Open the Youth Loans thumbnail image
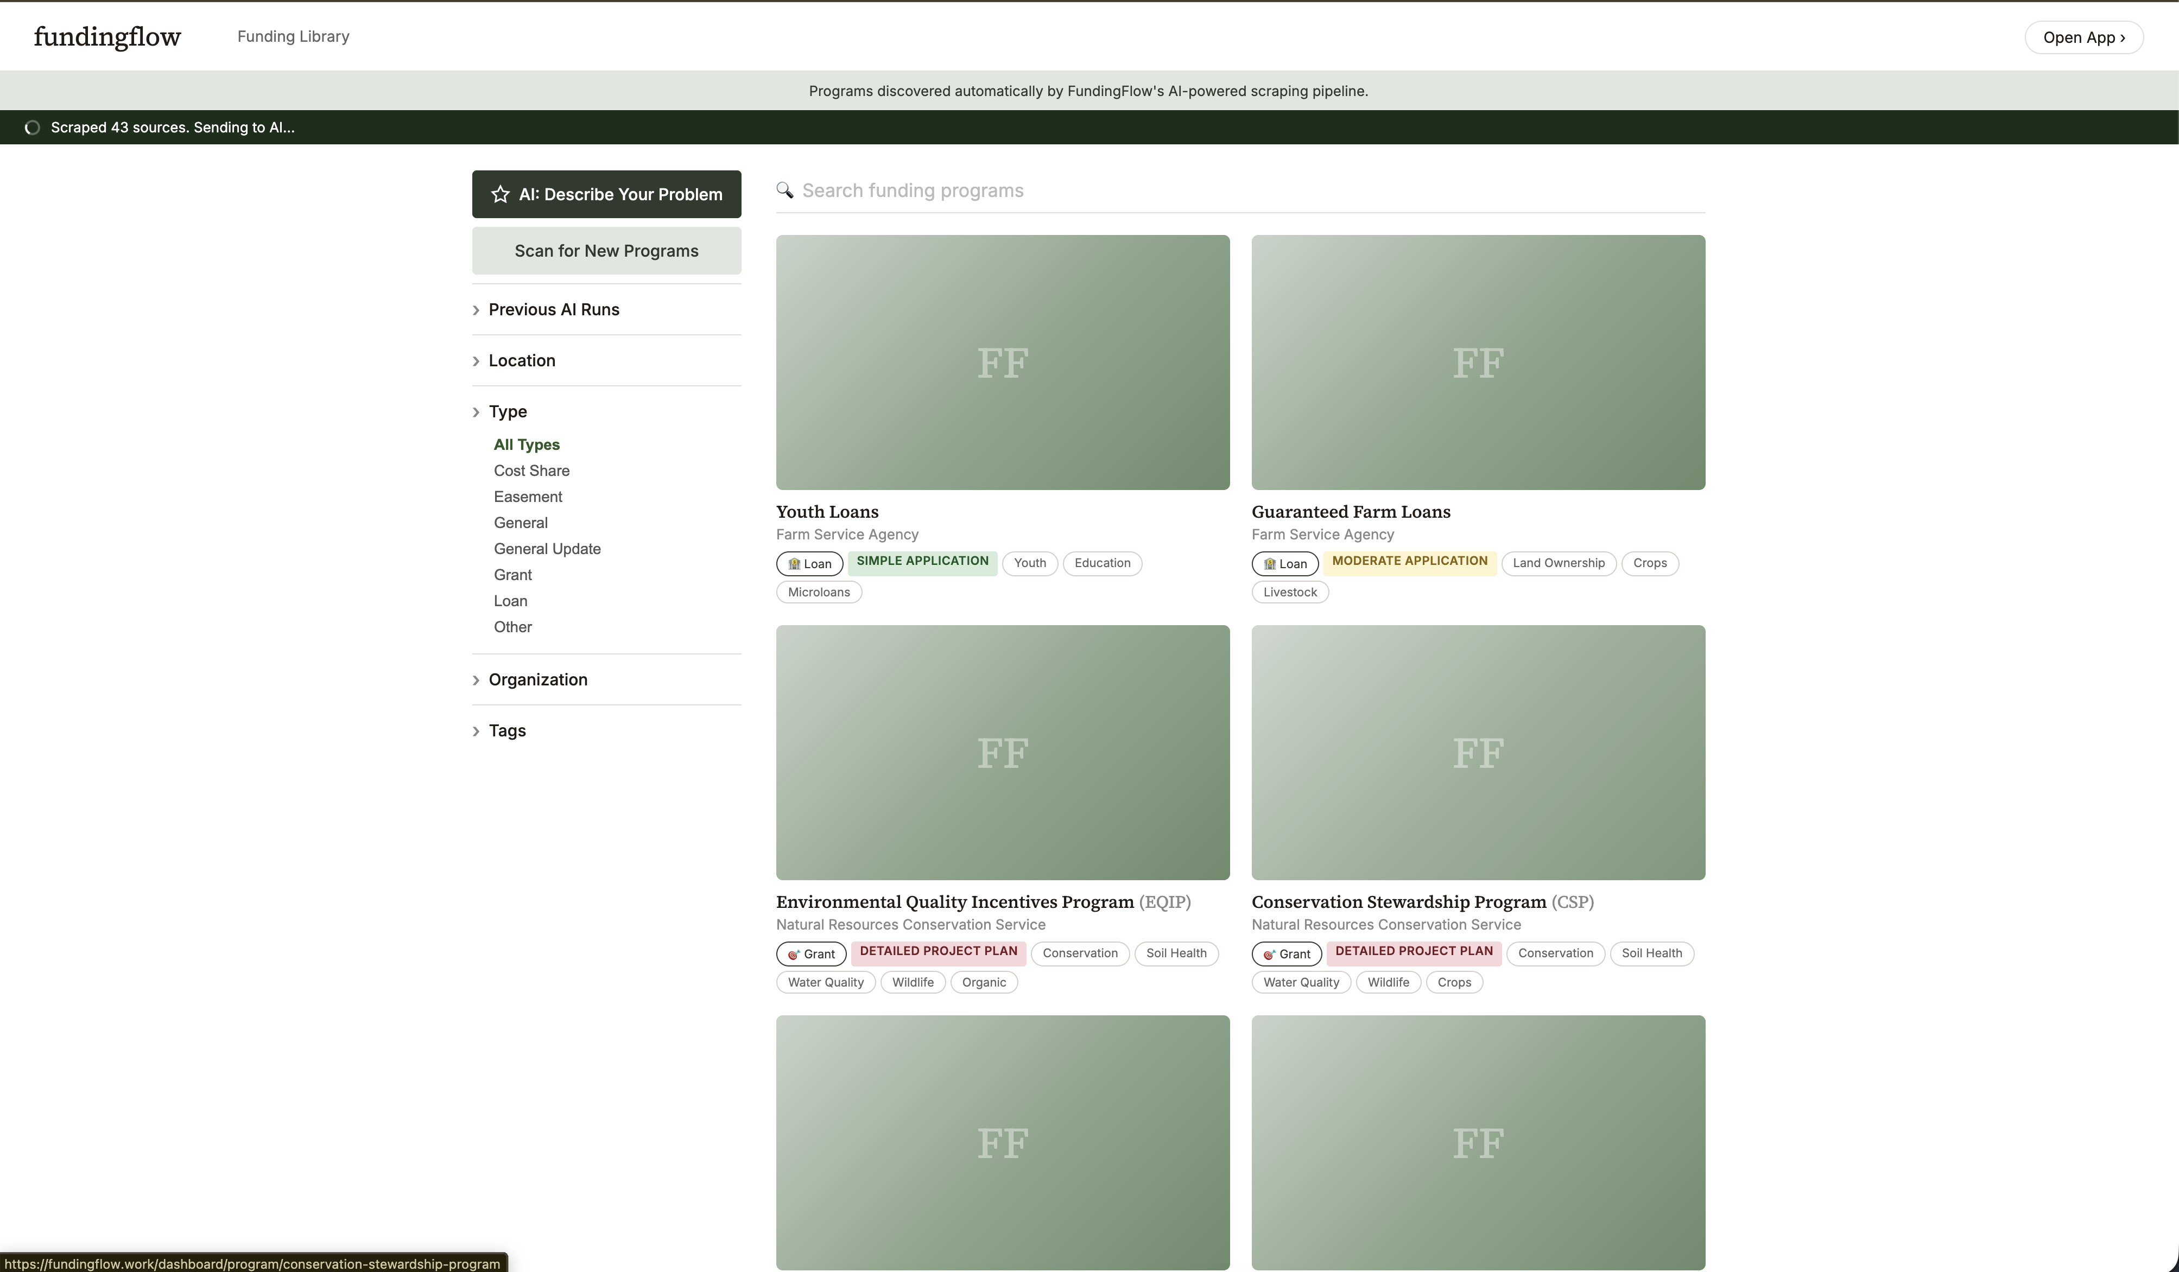The image size is (2179, 1272). [1002, 362]
